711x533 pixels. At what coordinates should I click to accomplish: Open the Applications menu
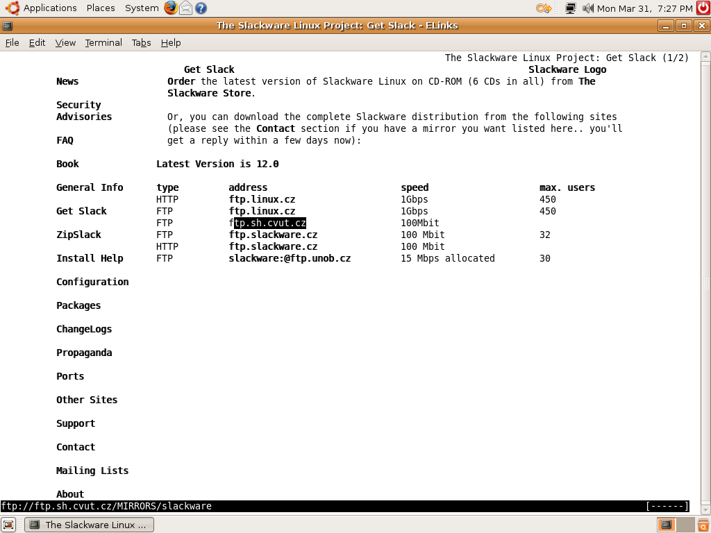click(x=50, y=8)
